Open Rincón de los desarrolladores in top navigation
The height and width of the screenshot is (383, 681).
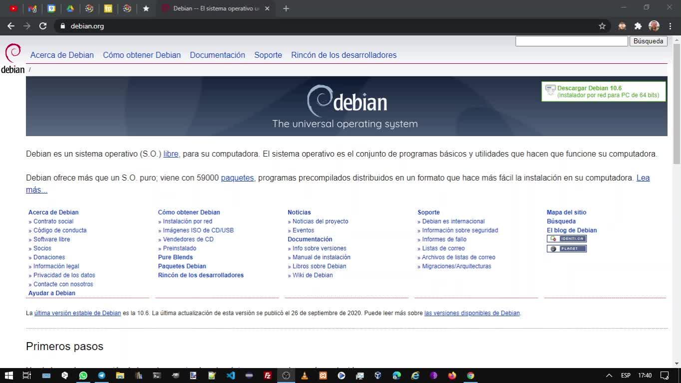click(344, 55)
